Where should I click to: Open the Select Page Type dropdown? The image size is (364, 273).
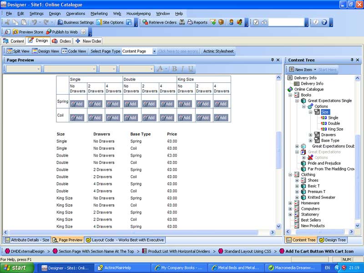click(154, 51)
